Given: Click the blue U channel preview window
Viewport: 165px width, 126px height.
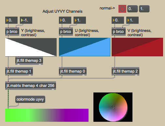Looking at the screenshot, I should pos(85,47).
